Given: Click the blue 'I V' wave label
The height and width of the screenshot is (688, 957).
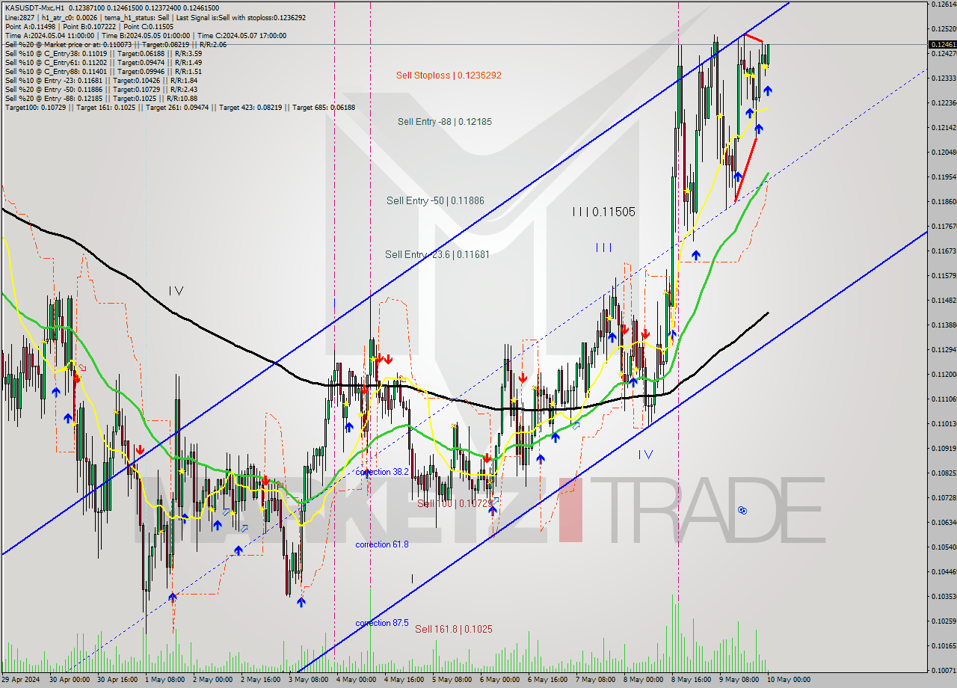Looking at the screenshot, I should 646,454.
